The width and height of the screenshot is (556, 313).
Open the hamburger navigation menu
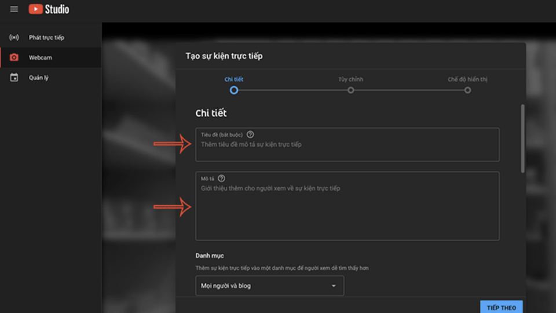click(x=14, y=9)
